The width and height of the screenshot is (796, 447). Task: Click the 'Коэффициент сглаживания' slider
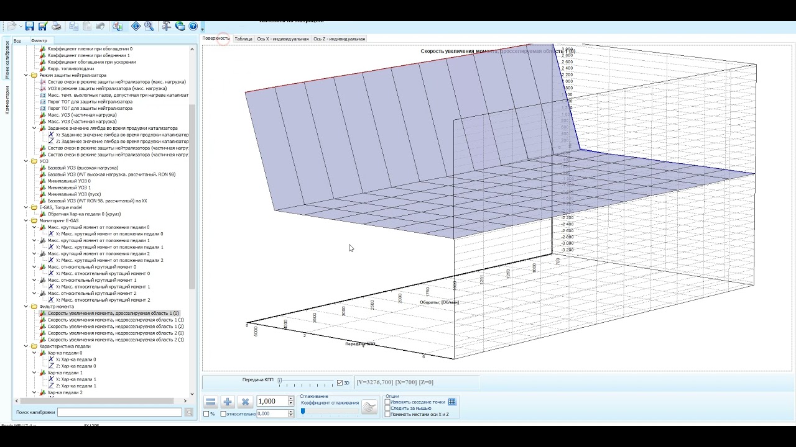click(x=330, y=411)
